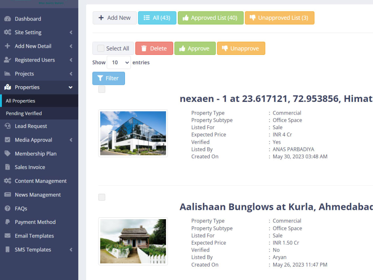Image resolution: width=373 pixels, height=280 pixels.
Task: Show the Unapproved List (3)
Action: coord(279,18)
